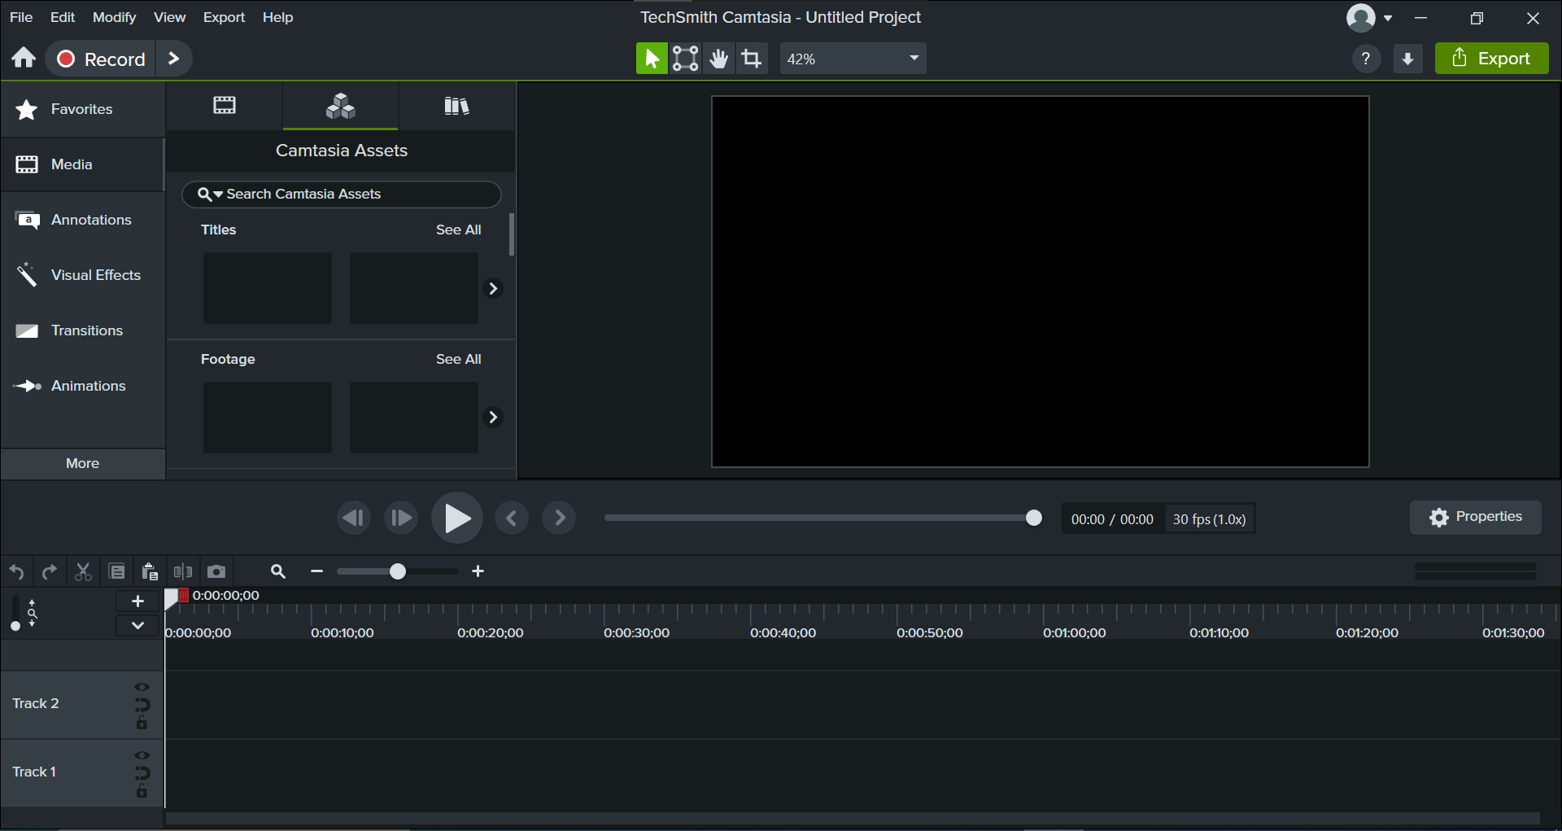Expand the recording options arrow next to Record

[x=173, y=59]
